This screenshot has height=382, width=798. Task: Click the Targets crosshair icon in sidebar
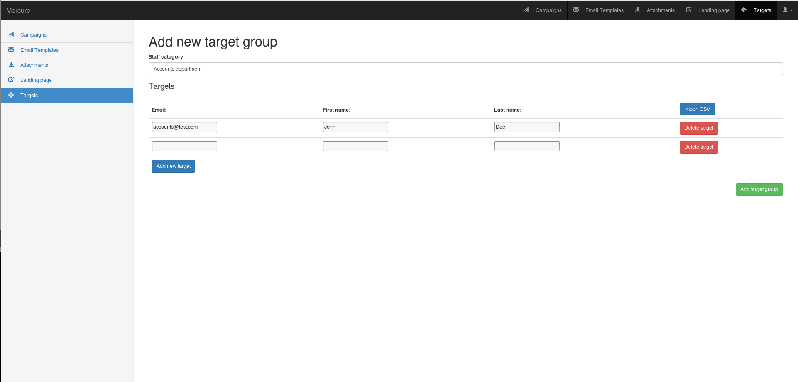click(11, 95)
